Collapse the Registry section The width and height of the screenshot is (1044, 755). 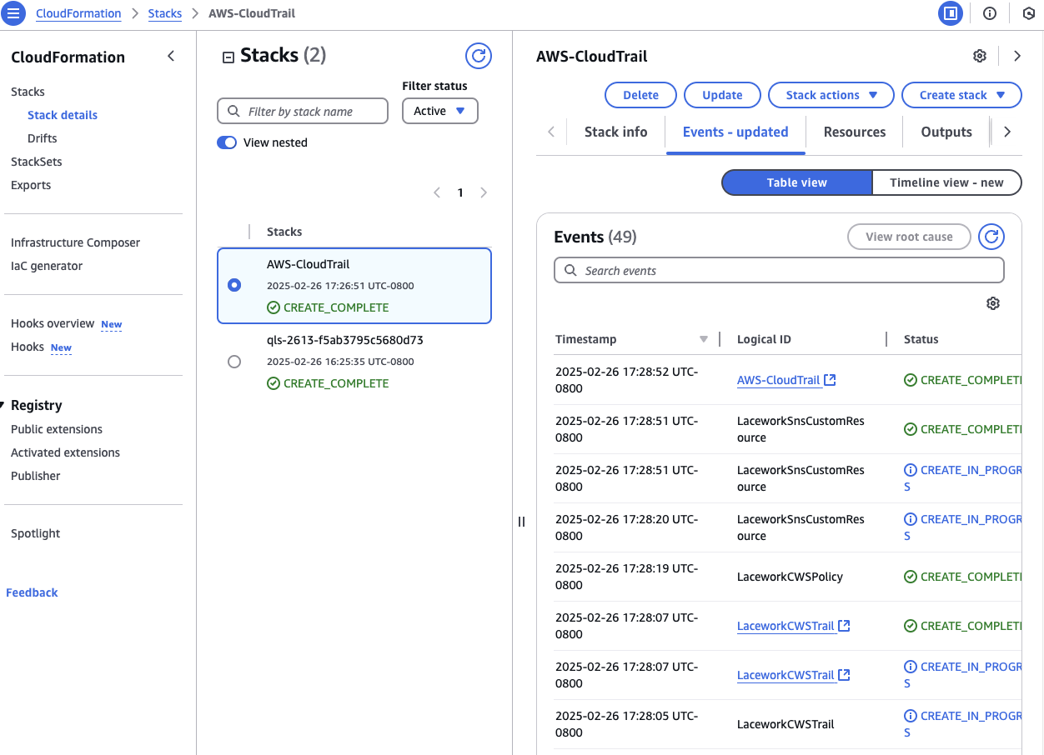point(3,405)
